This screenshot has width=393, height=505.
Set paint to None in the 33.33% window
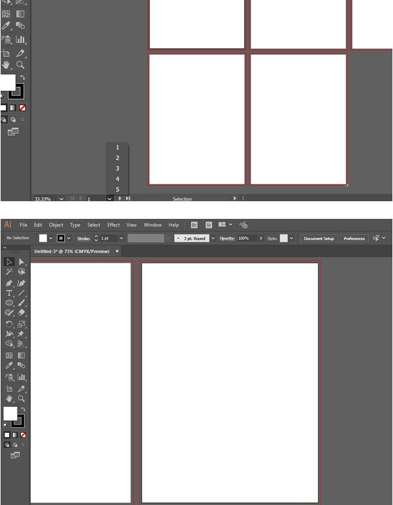tap(22, 108)
